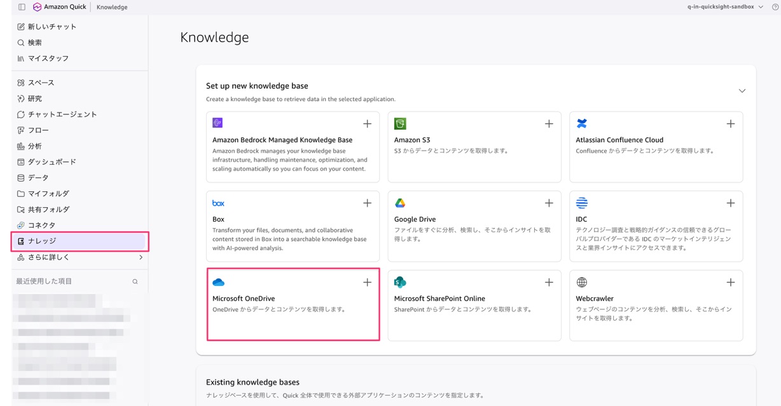781x406 pixels.
Task: Click the Atlassian Confluence Cloud icon
Action: 581,123
